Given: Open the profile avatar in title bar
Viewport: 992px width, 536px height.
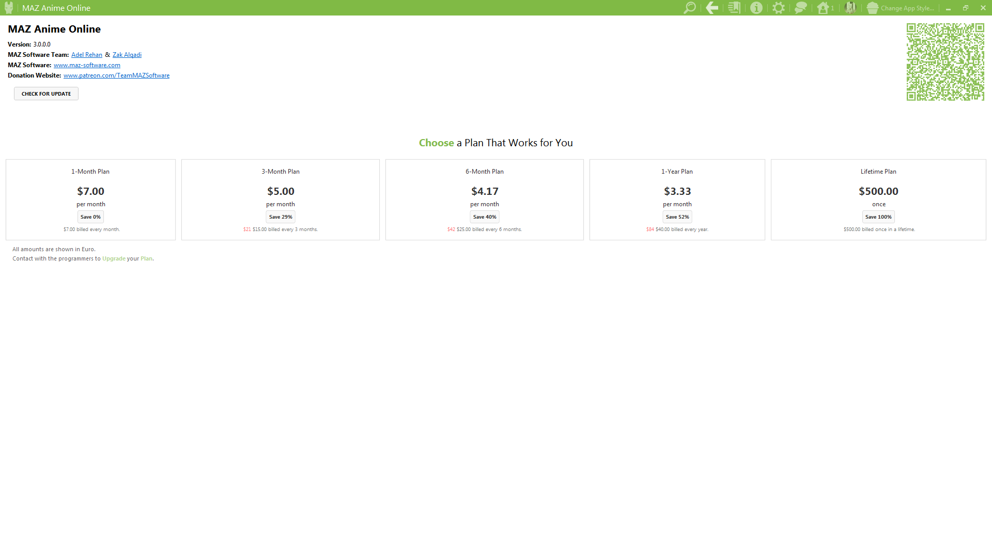Looking at the screenshot, I should pos(850,8).
